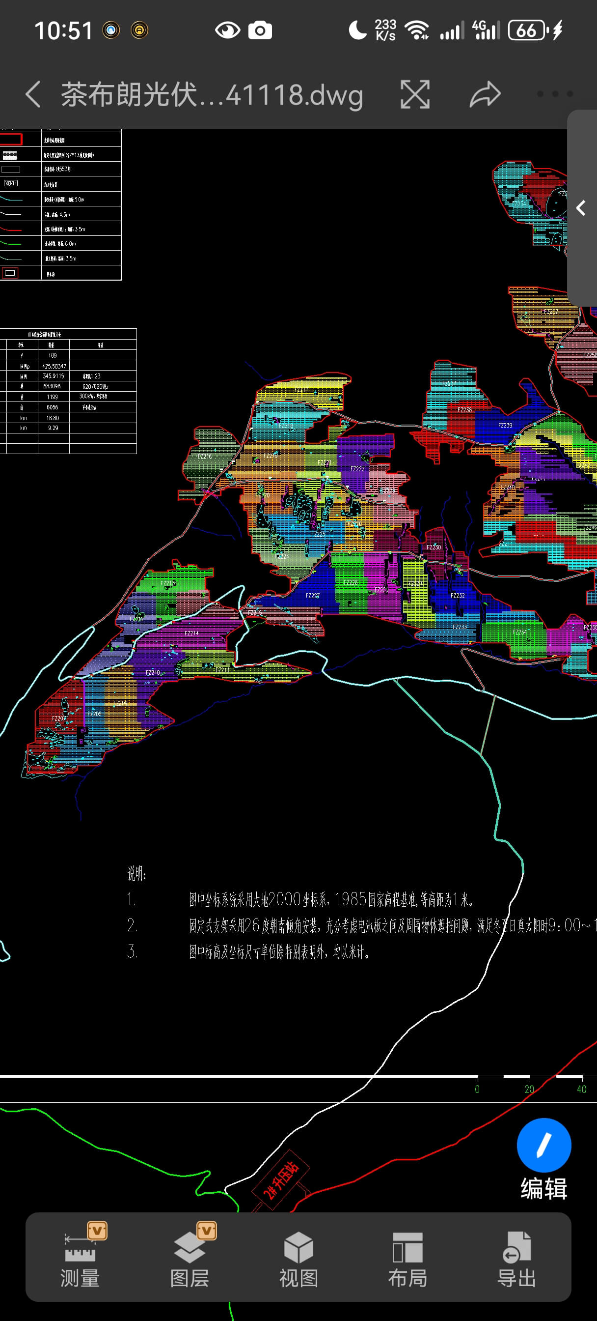Screen dimensions: 597x1321
Task: Tap the 9.29 table cell
Action: coord(53,428)
